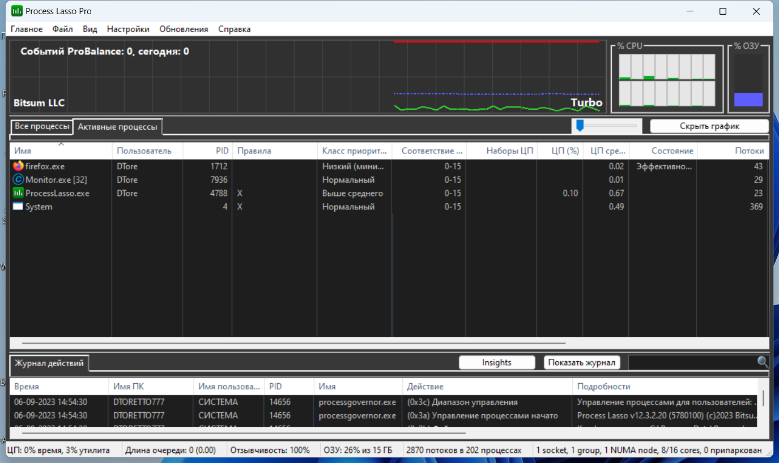Viewport: 779px width, 463px height.
Task: Open the Настройки menu
Action: coord(128,29)
